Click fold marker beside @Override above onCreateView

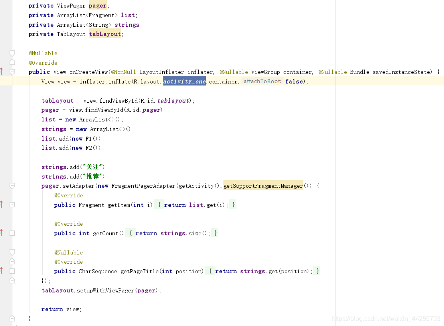click(12, 62)
